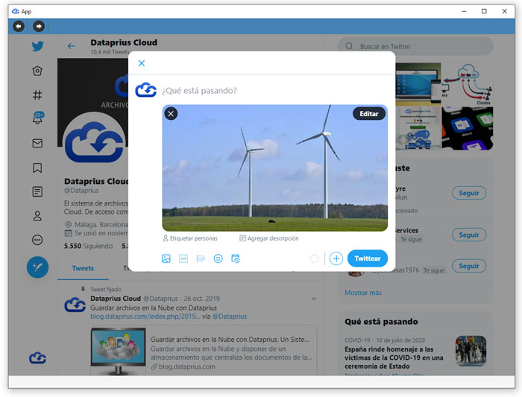Image resolution: width=522 pixels, height=397 pixels.
Task: Add another tweet with plus icon
Action: point(336,258)
